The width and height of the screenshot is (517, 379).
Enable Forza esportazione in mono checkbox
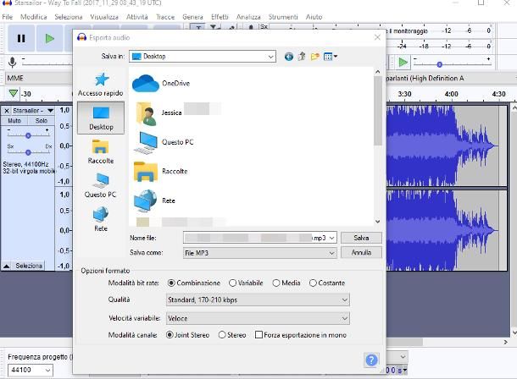[259, 335]
